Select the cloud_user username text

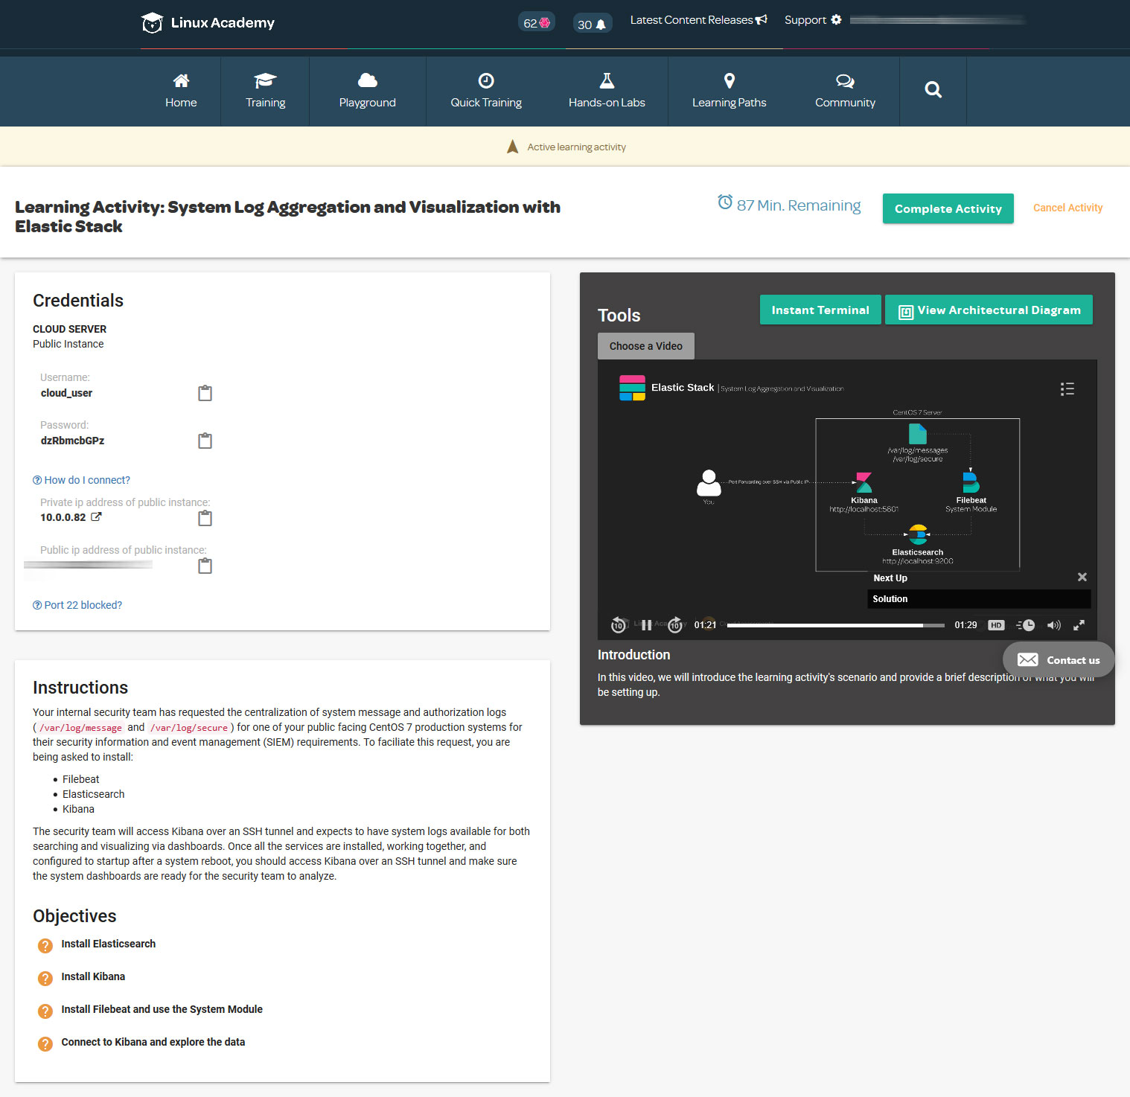[66, 393]
